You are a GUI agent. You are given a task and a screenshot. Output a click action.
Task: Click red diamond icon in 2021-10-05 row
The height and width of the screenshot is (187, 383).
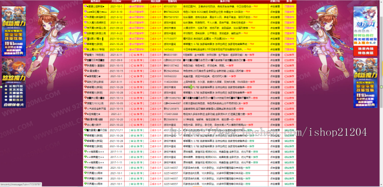[85, 103]
